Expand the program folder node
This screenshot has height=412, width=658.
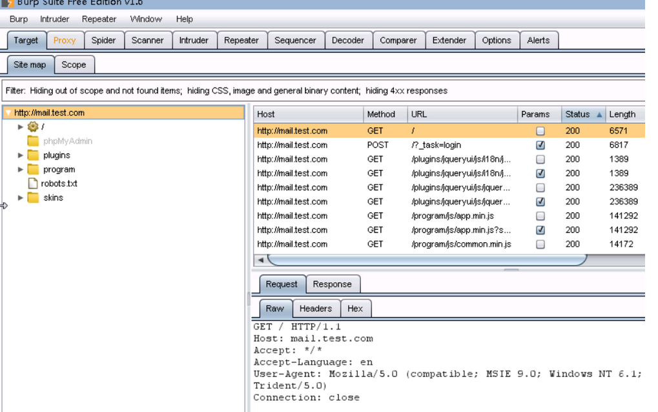(x=20, y=169)
